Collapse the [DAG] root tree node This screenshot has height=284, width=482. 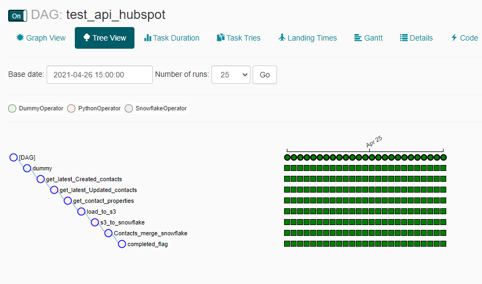[x=14, y=157]
